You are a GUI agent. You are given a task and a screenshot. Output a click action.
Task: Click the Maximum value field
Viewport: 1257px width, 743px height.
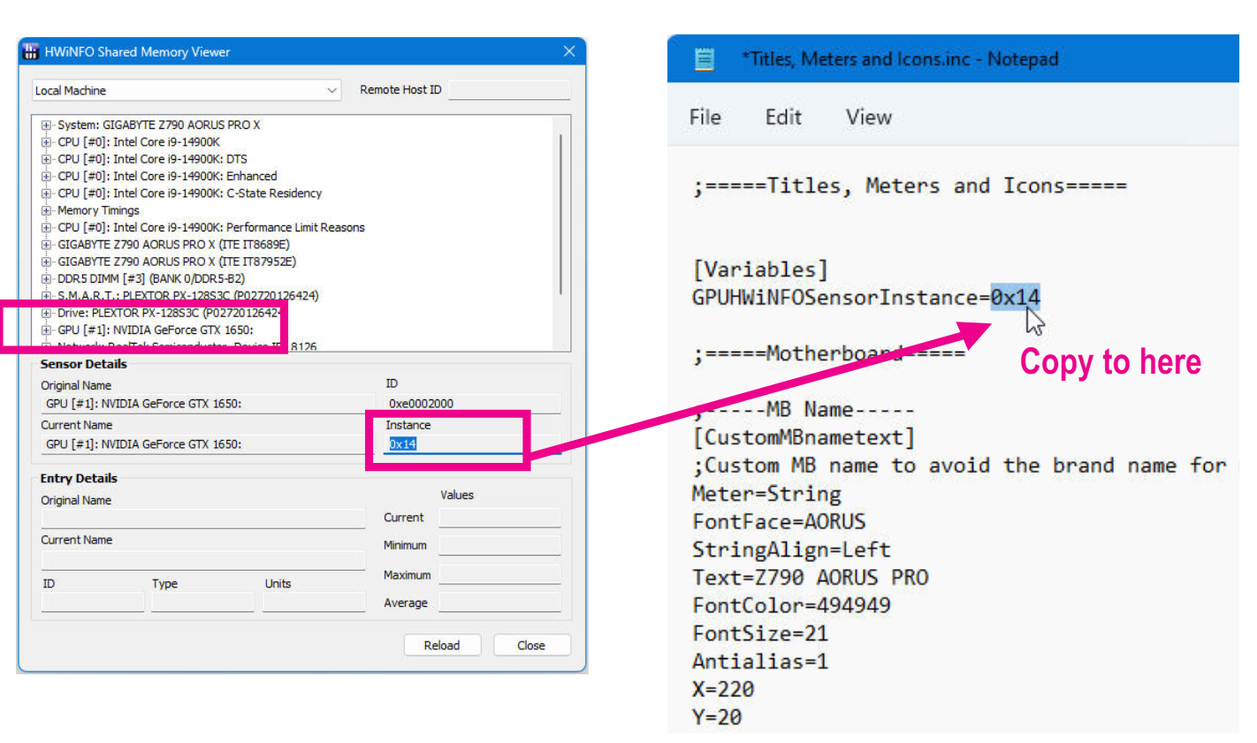click(500, 575)
